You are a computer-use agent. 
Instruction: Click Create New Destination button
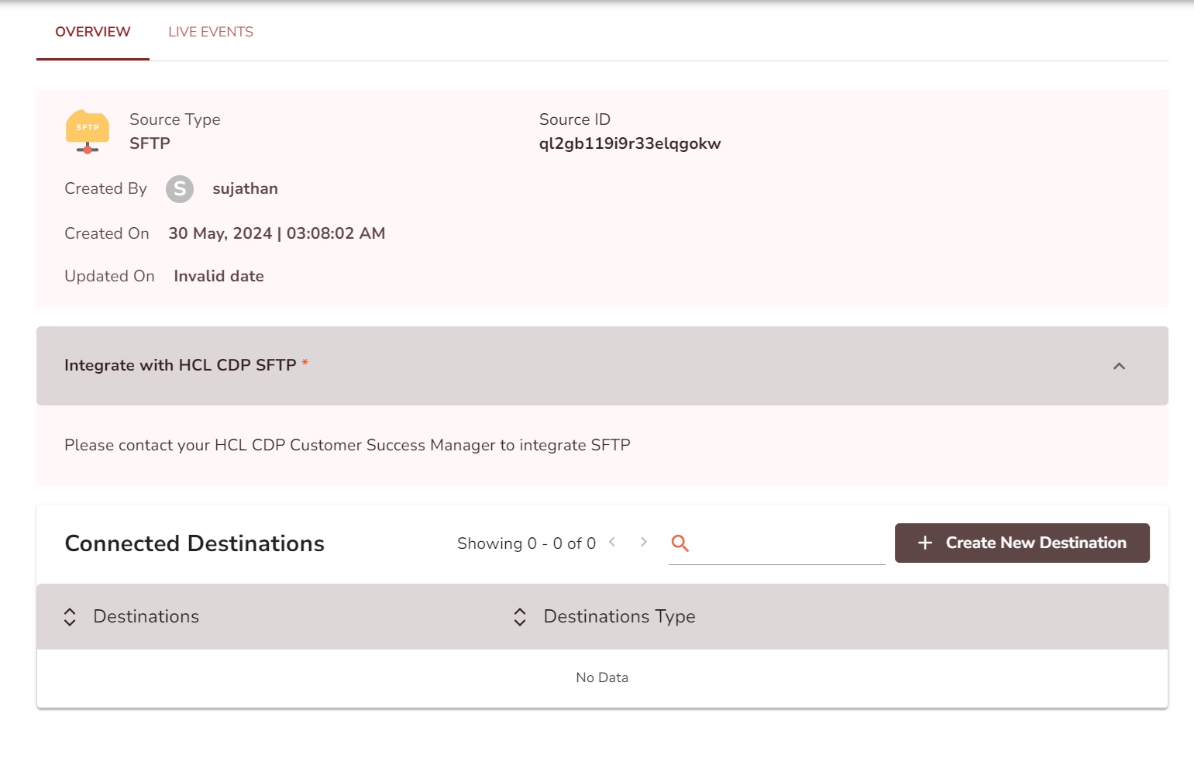pyautogui.click(x=1022, y=543)
